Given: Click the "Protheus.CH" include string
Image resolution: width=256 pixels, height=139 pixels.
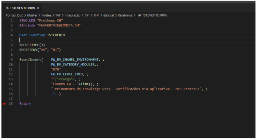Looking at the screenshot, I should click(x=50, y=20).
